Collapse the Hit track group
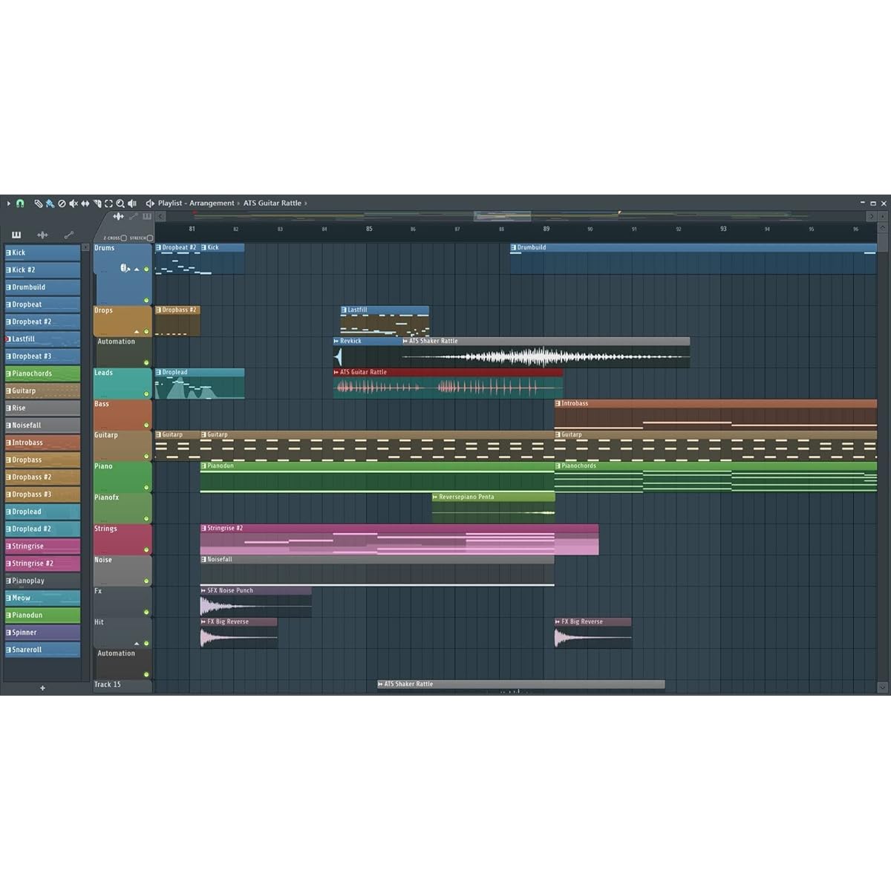The width and height of the screenshot is (891, 891). click(137, 644)
